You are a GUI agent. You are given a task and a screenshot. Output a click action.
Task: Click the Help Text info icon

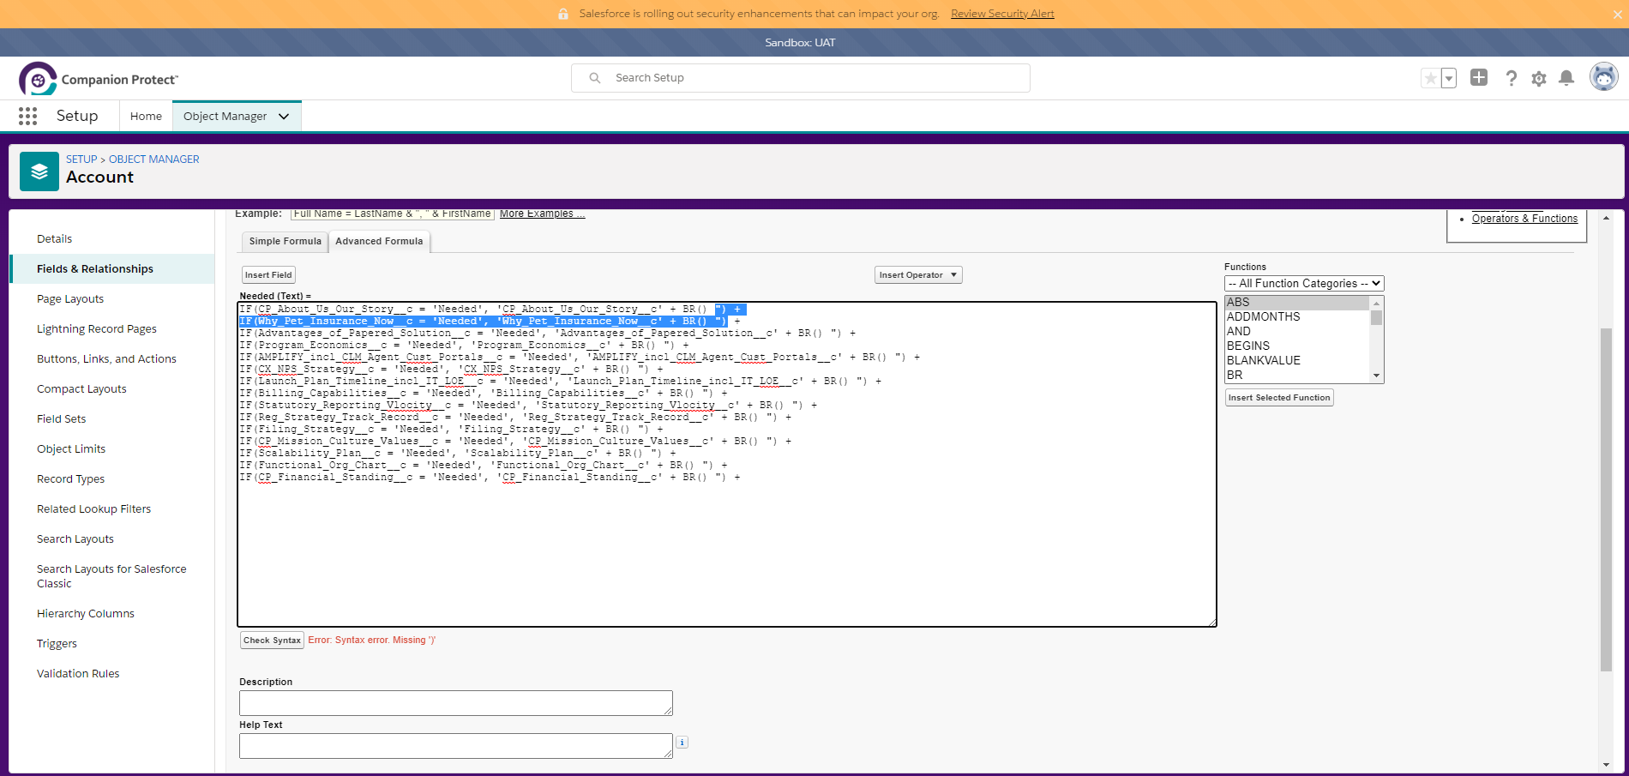682,743
